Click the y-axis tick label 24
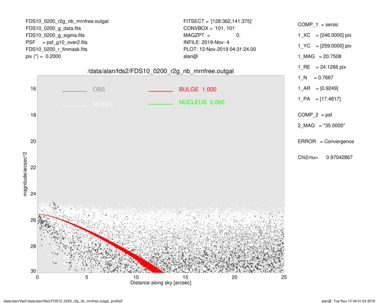This screenshot has height=303, width=379. 33,194
